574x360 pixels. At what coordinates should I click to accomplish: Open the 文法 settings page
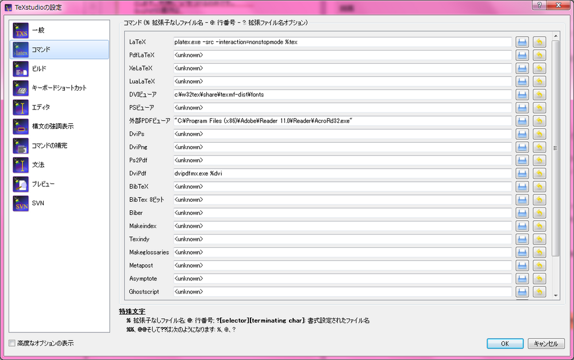coord(59,165)
